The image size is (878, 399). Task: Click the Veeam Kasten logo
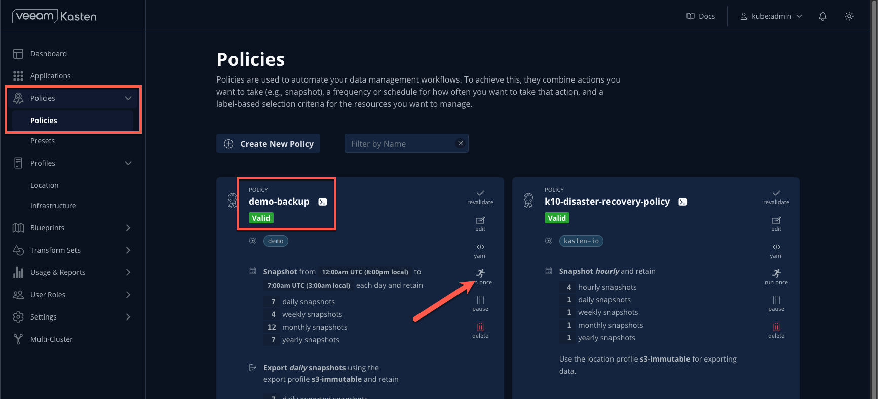pos(54,16)
